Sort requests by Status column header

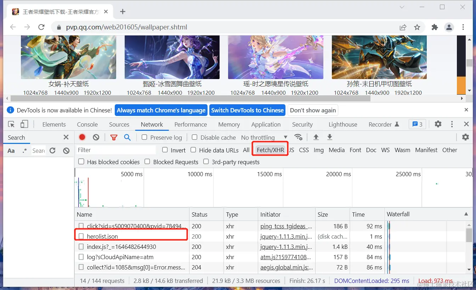point(206,214)
